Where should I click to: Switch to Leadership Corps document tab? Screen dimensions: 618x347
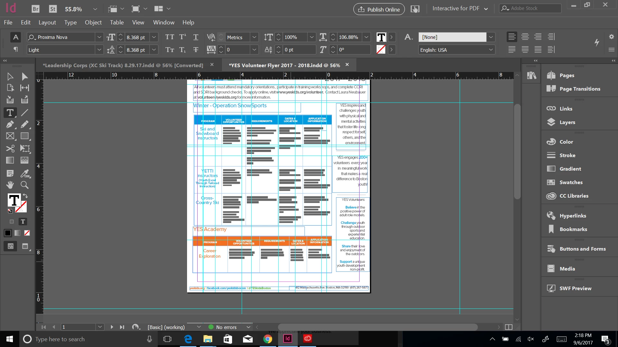123,65
